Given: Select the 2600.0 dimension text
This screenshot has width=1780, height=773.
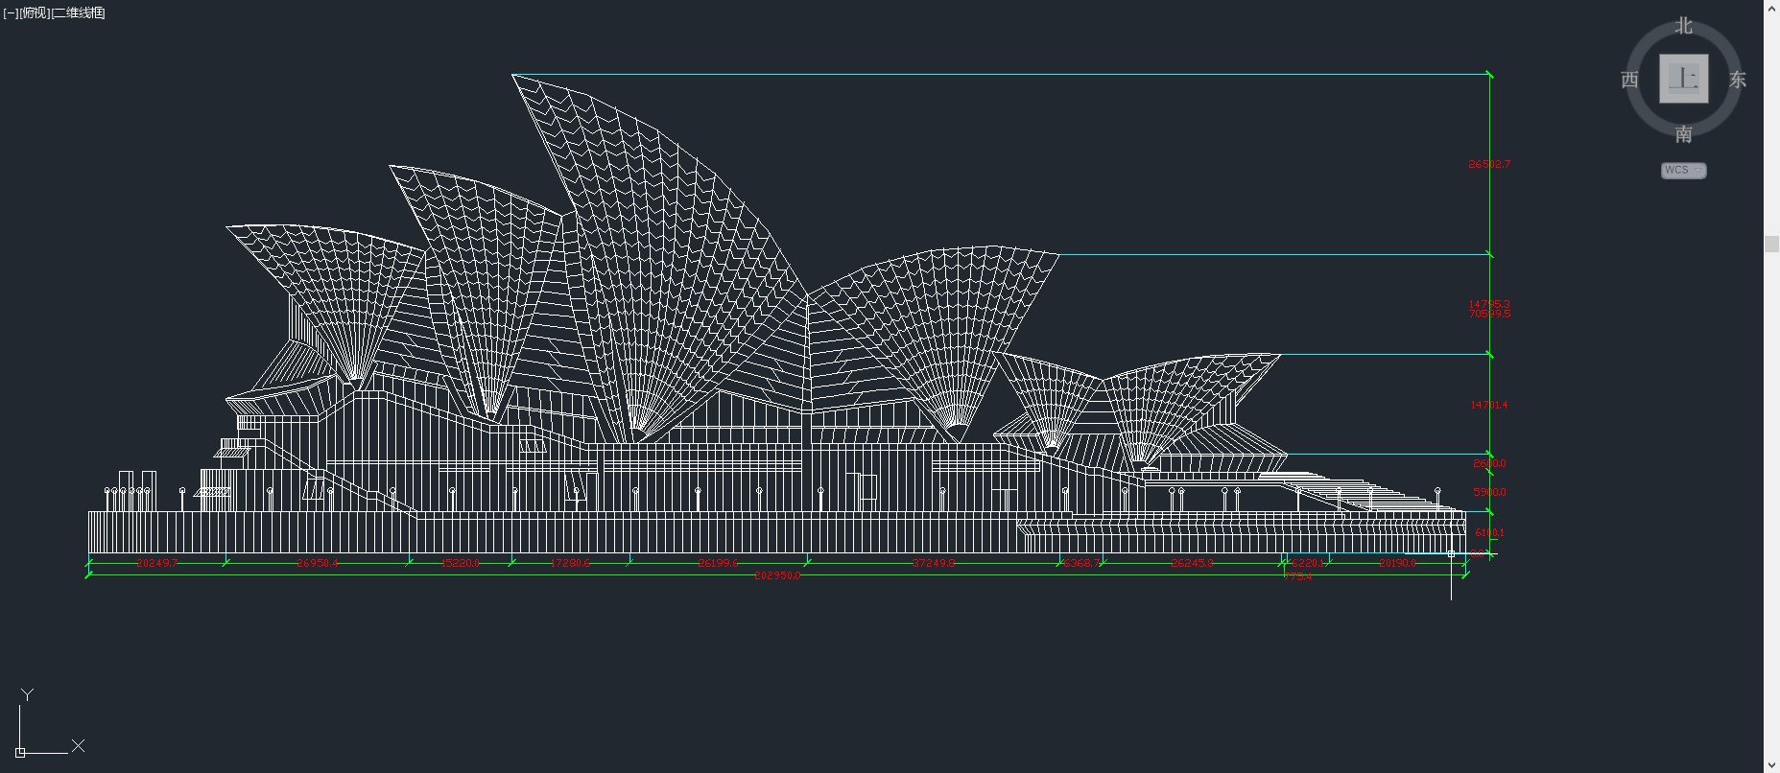Looking at the screenshot, I should (1490, 463).
